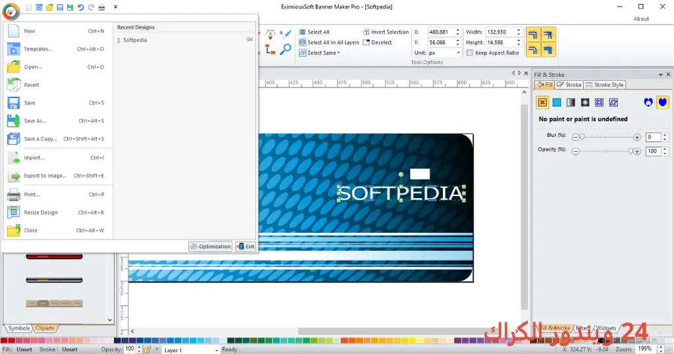Click the Width value stepper arrows

(519, 32)
